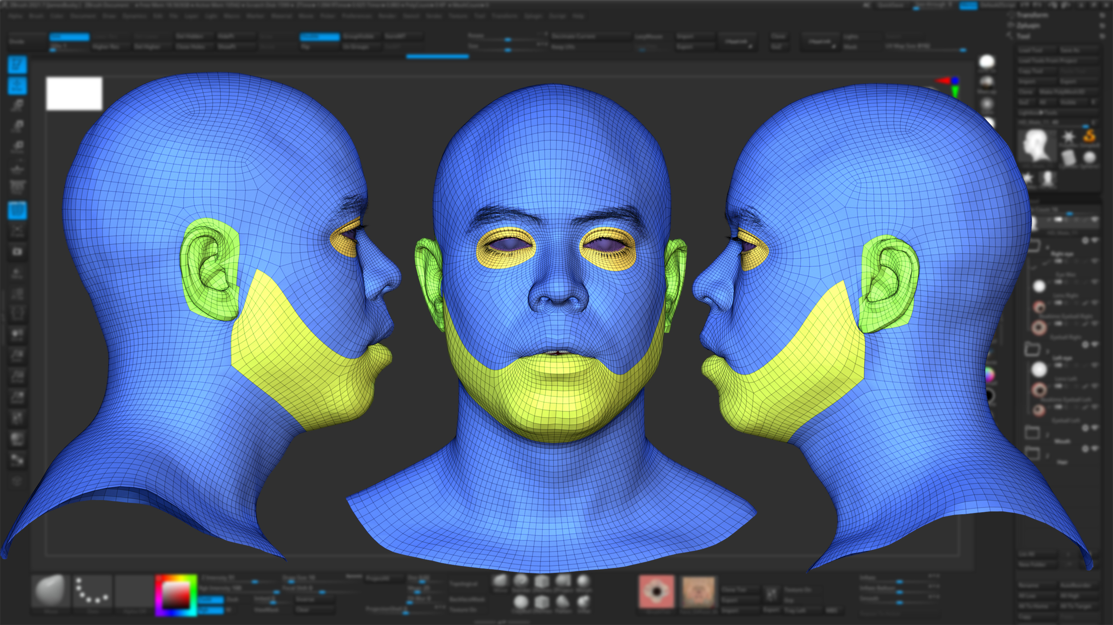Viewport: 1113px width, 625px height.
Task: Click the white reference image thumbnail on canvas
Action: 74,93
